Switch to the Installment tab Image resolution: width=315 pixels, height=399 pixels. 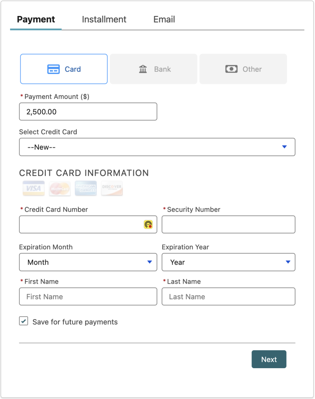(x=104, y=19)
